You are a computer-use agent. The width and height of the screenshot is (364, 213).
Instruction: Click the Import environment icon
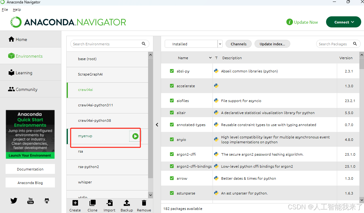[109, 203]
